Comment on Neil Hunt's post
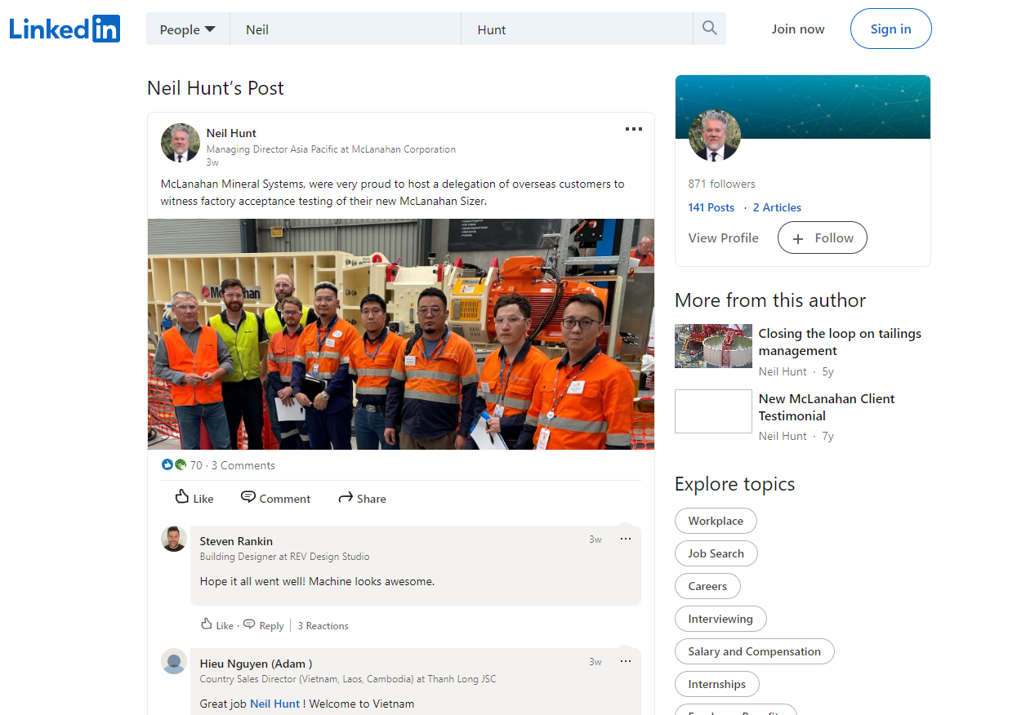Viewport: 1017px width, 715px height. pos(275,498)
